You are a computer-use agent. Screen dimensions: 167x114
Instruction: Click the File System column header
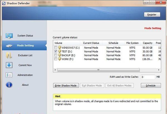click(132, 43)
